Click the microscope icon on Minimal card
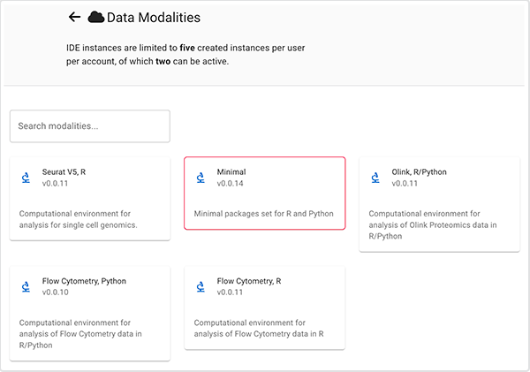 (201, 178)
